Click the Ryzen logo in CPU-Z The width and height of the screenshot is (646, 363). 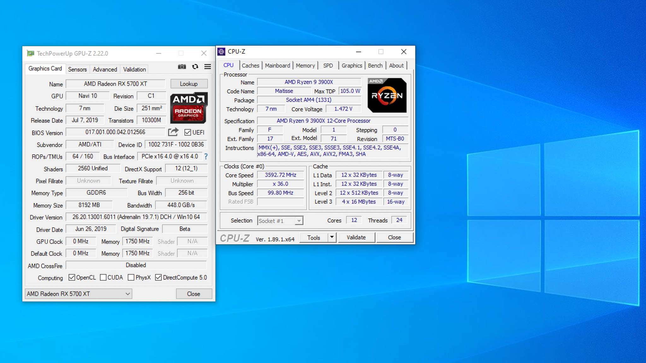coord(387,95)
